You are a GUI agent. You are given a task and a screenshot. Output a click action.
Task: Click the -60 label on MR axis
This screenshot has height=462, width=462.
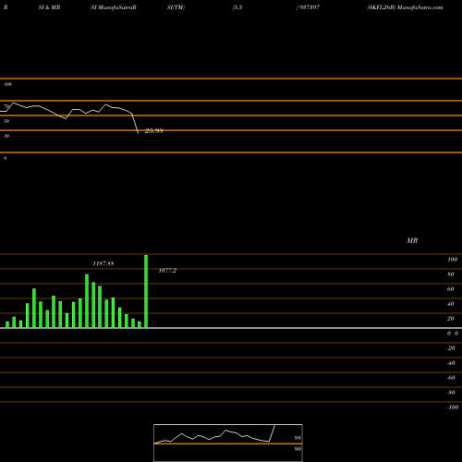[451, 378]
